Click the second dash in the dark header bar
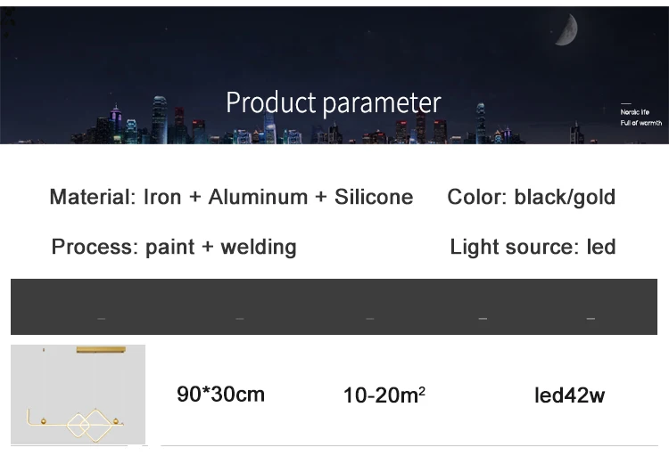The width and height of the screenshot is (669, 456). tap(239, 318)
